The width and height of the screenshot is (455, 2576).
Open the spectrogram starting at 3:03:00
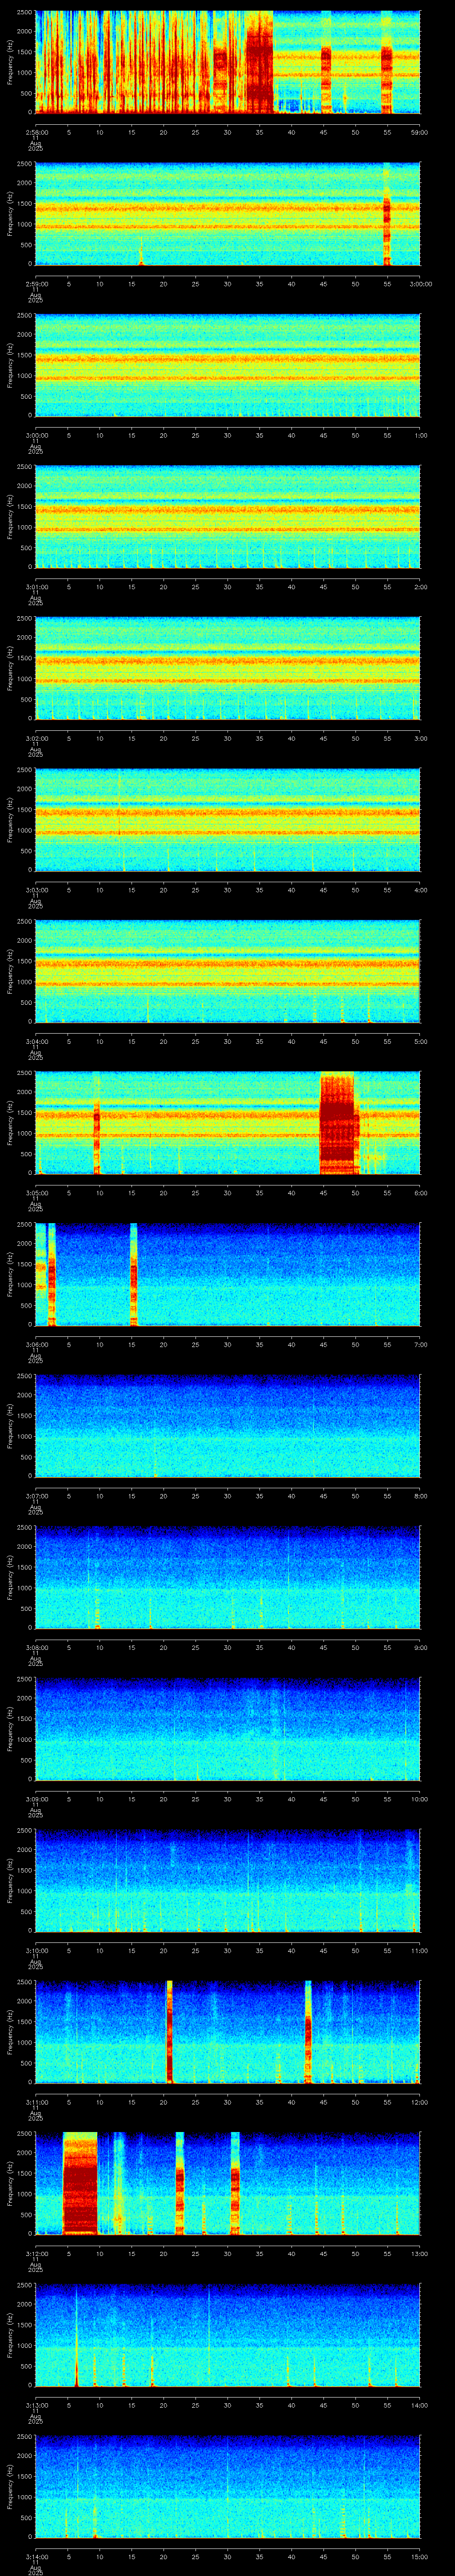(x=227, y=819)
